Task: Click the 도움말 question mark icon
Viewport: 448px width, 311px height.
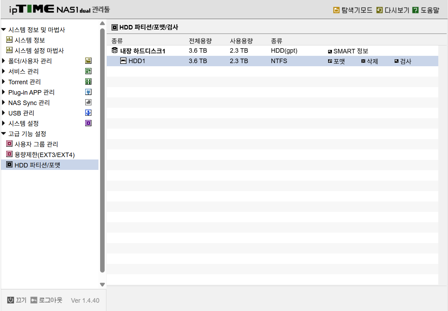Action: click(x=415, y=10)
